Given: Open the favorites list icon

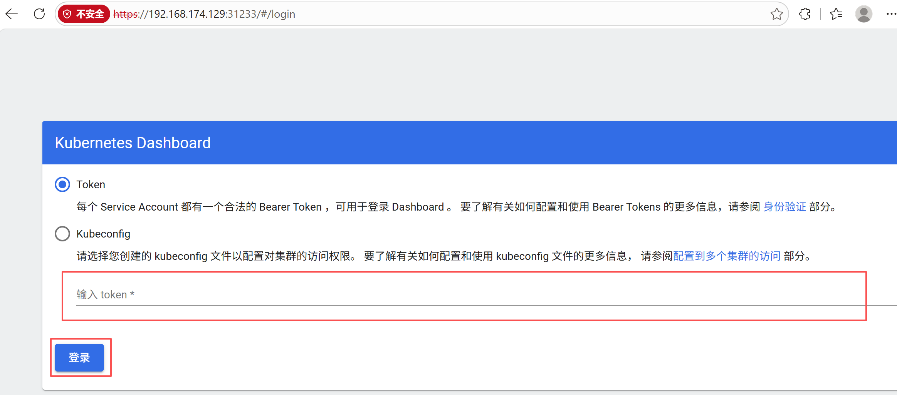Looking at the screenshot, I should click(836, 14).
